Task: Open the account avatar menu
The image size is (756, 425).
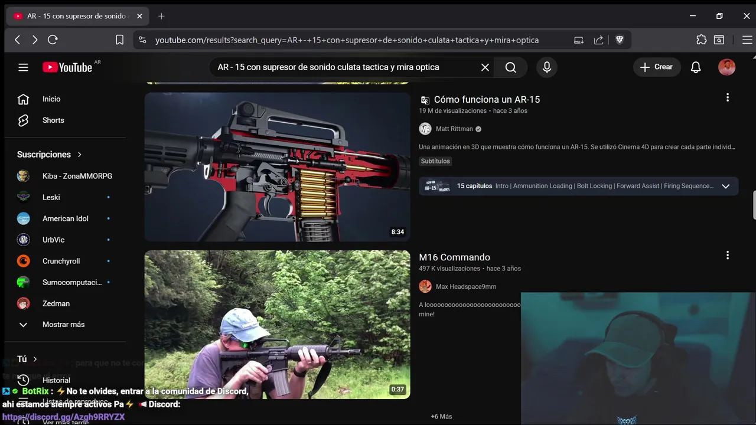Action: tap(726, 67)
